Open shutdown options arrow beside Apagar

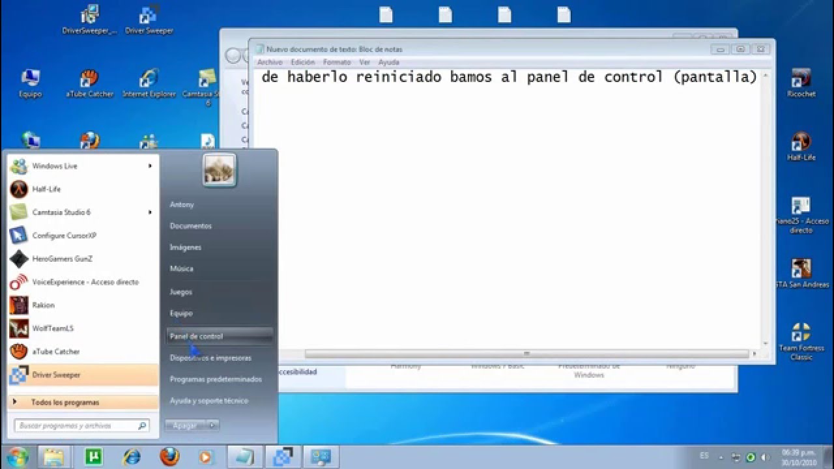(x=212, y=425)
